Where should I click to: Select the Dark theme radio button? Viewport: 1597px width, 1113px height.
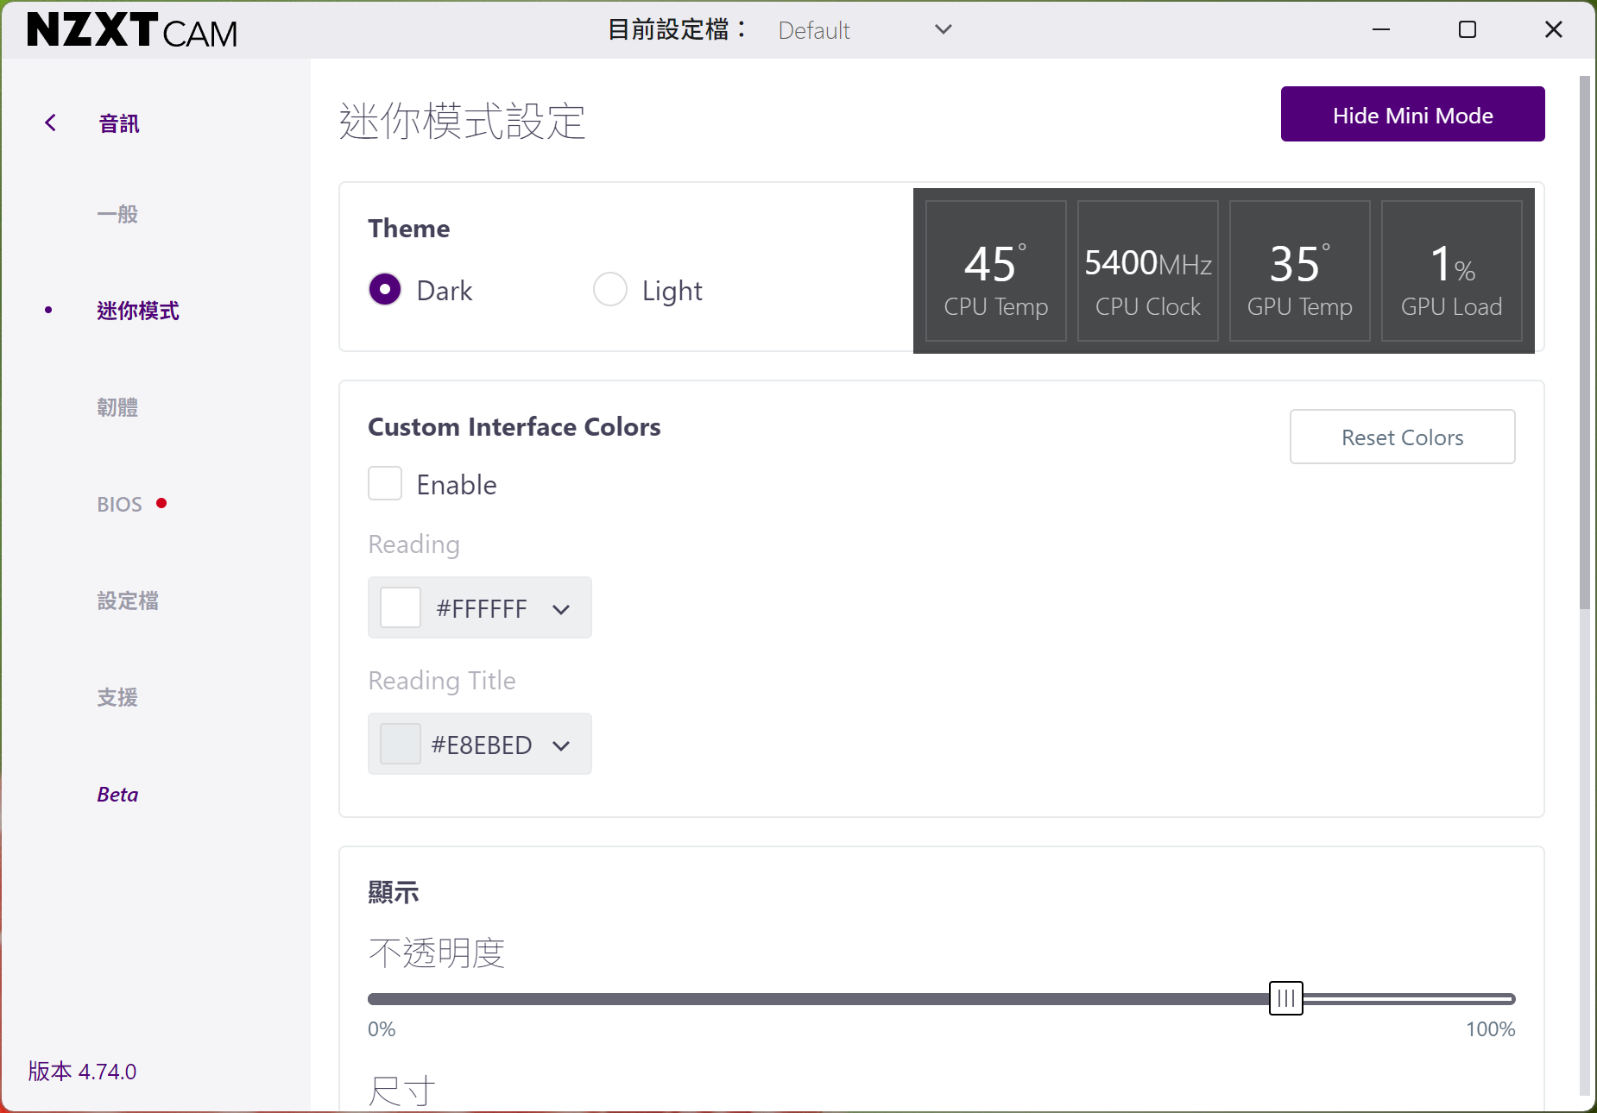click(385, 289)
